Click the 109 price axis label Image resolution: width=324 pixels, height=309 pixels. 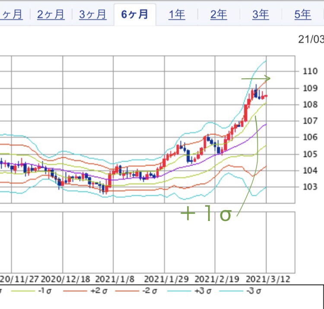click(x=310, y=88)
